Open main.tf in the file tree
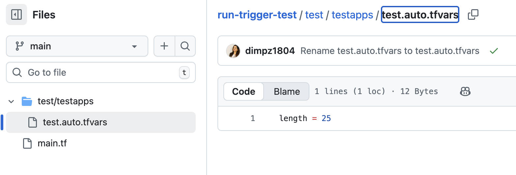The height and width of the screenshot is (175, 516). tap(52, 143)
